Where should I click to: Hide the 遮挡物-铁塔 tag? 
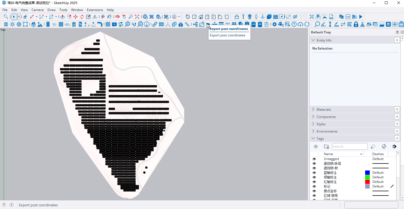pos(314,163)
